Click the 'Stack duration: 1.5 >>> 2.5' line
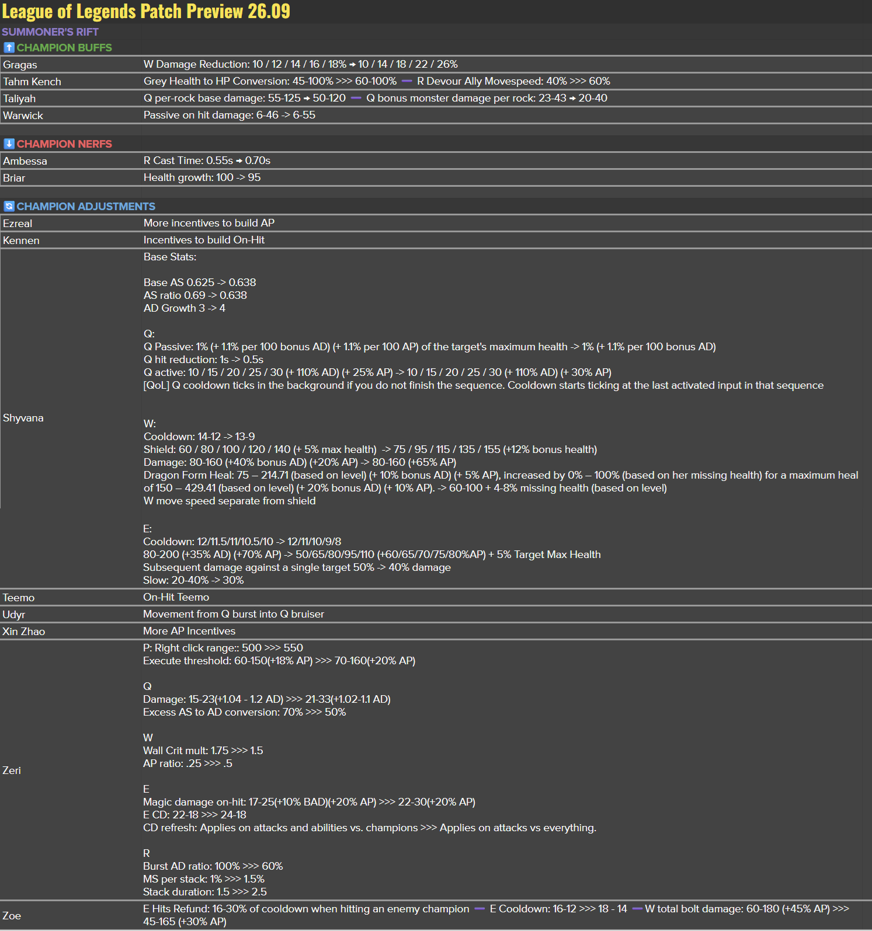The height and width of the screenshot is (931, 872). tap(205, 892)
